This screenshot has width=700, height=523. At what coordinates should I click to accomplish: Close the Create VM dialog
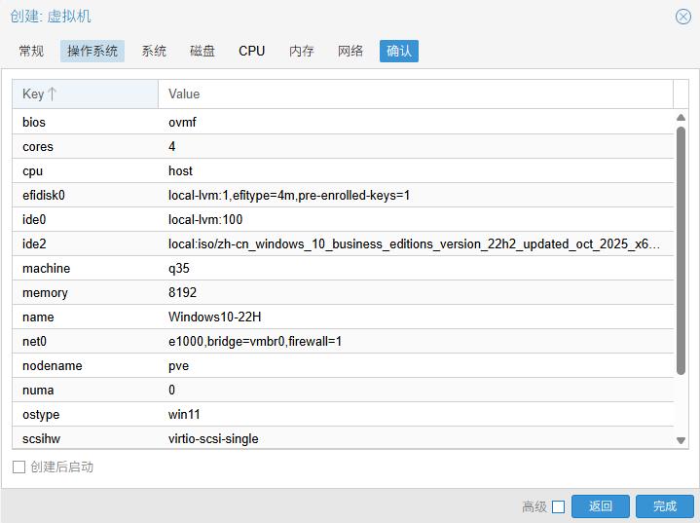[x=682, y=17]
